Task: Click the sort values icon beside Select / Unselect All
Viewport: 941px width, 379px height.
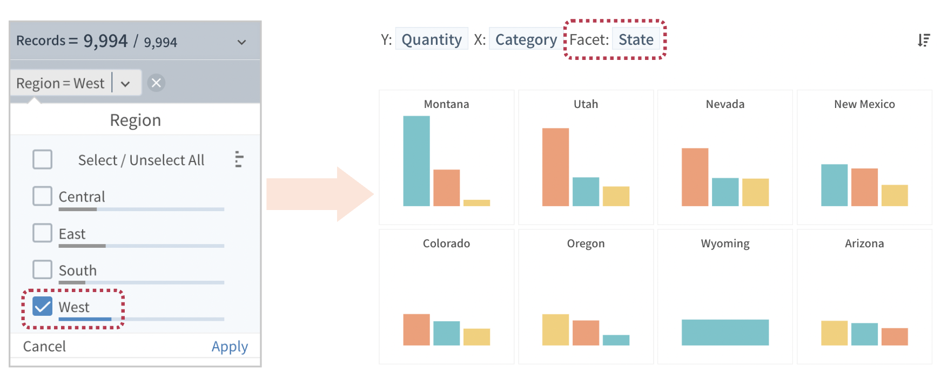Action: tap(239, 160)
